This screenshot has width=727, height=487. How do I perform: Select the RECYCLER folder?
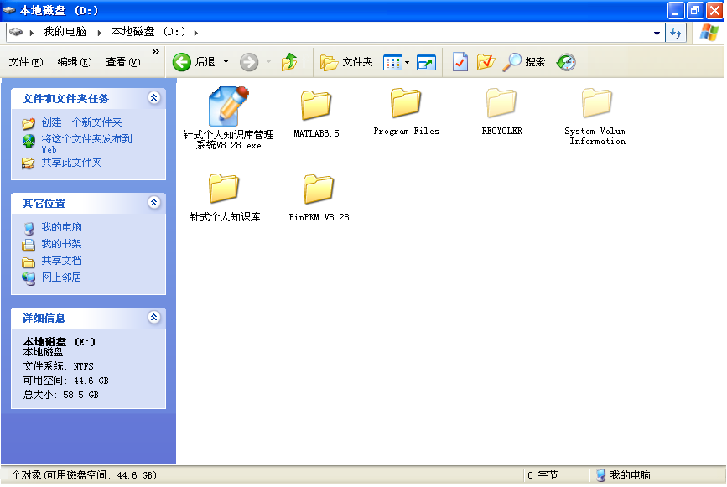(x=501, y=103)
